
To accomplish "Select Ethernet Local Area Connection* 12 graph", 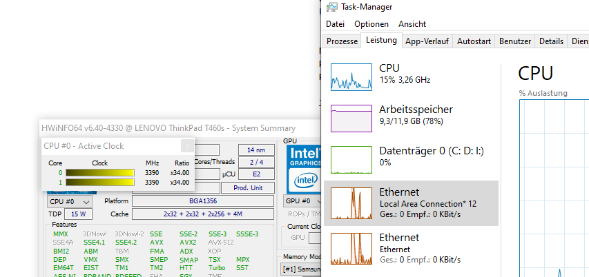I will coord(351,203).
